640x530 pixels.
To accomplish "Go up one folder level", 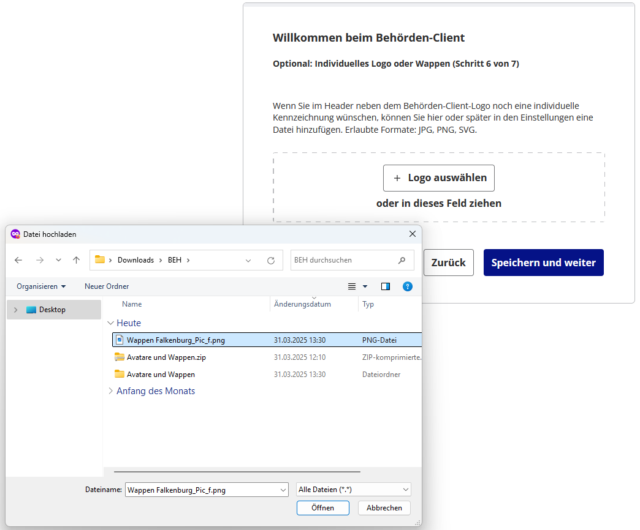I will pos(76,260).
